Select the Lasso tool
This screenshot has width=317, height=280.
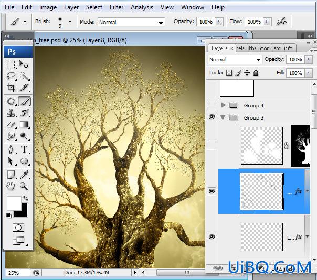tap(11, 76)
